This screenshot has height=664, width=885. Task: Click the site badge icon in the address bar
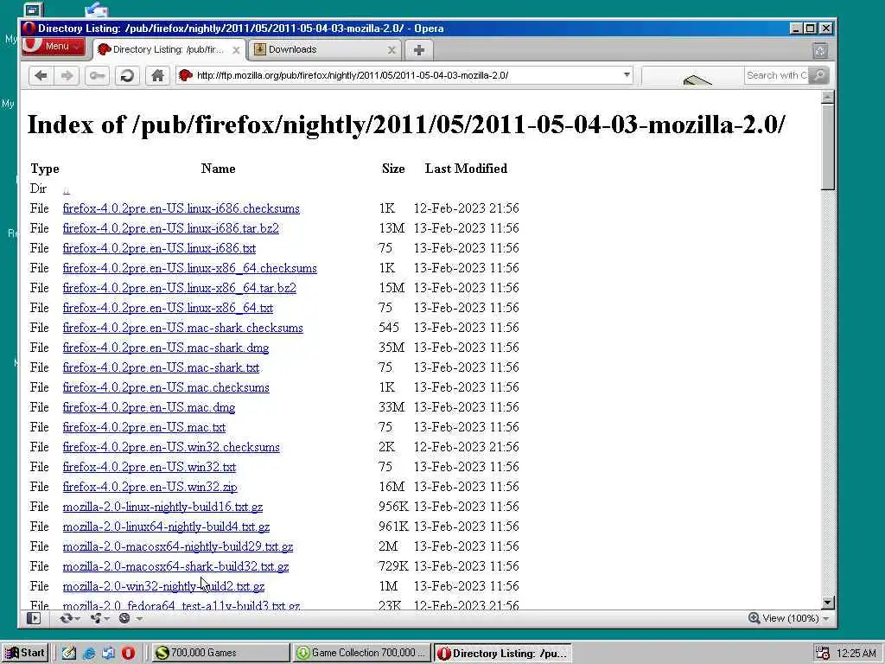pos(186,75)
